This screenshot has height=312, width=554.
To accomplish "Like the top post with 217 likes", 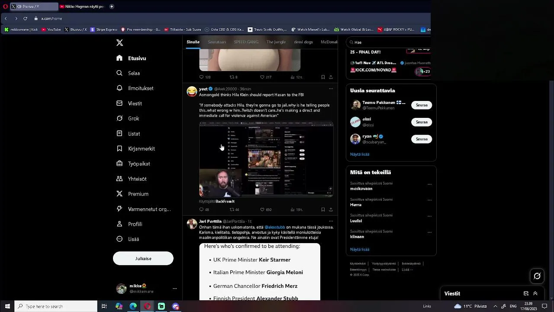I will (262, 77).
